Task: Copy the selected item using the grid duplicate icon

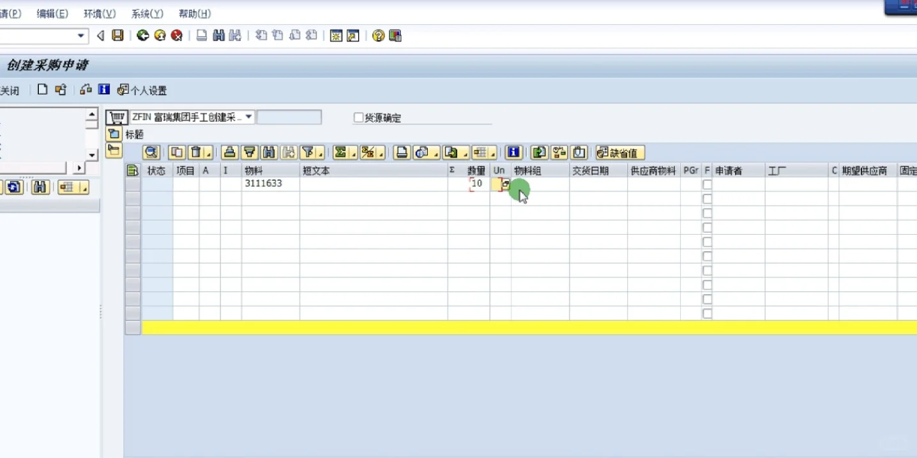Action: click(177, 152)
